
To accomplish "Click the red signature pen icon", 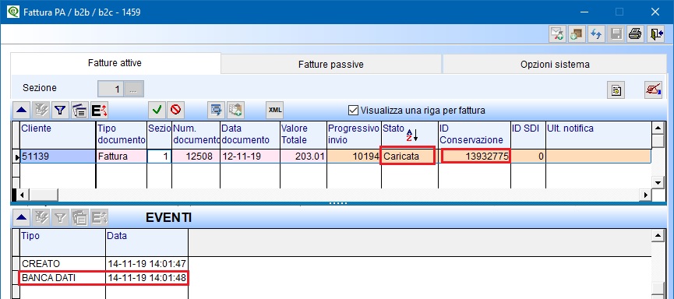I will (x=654, y=90).
